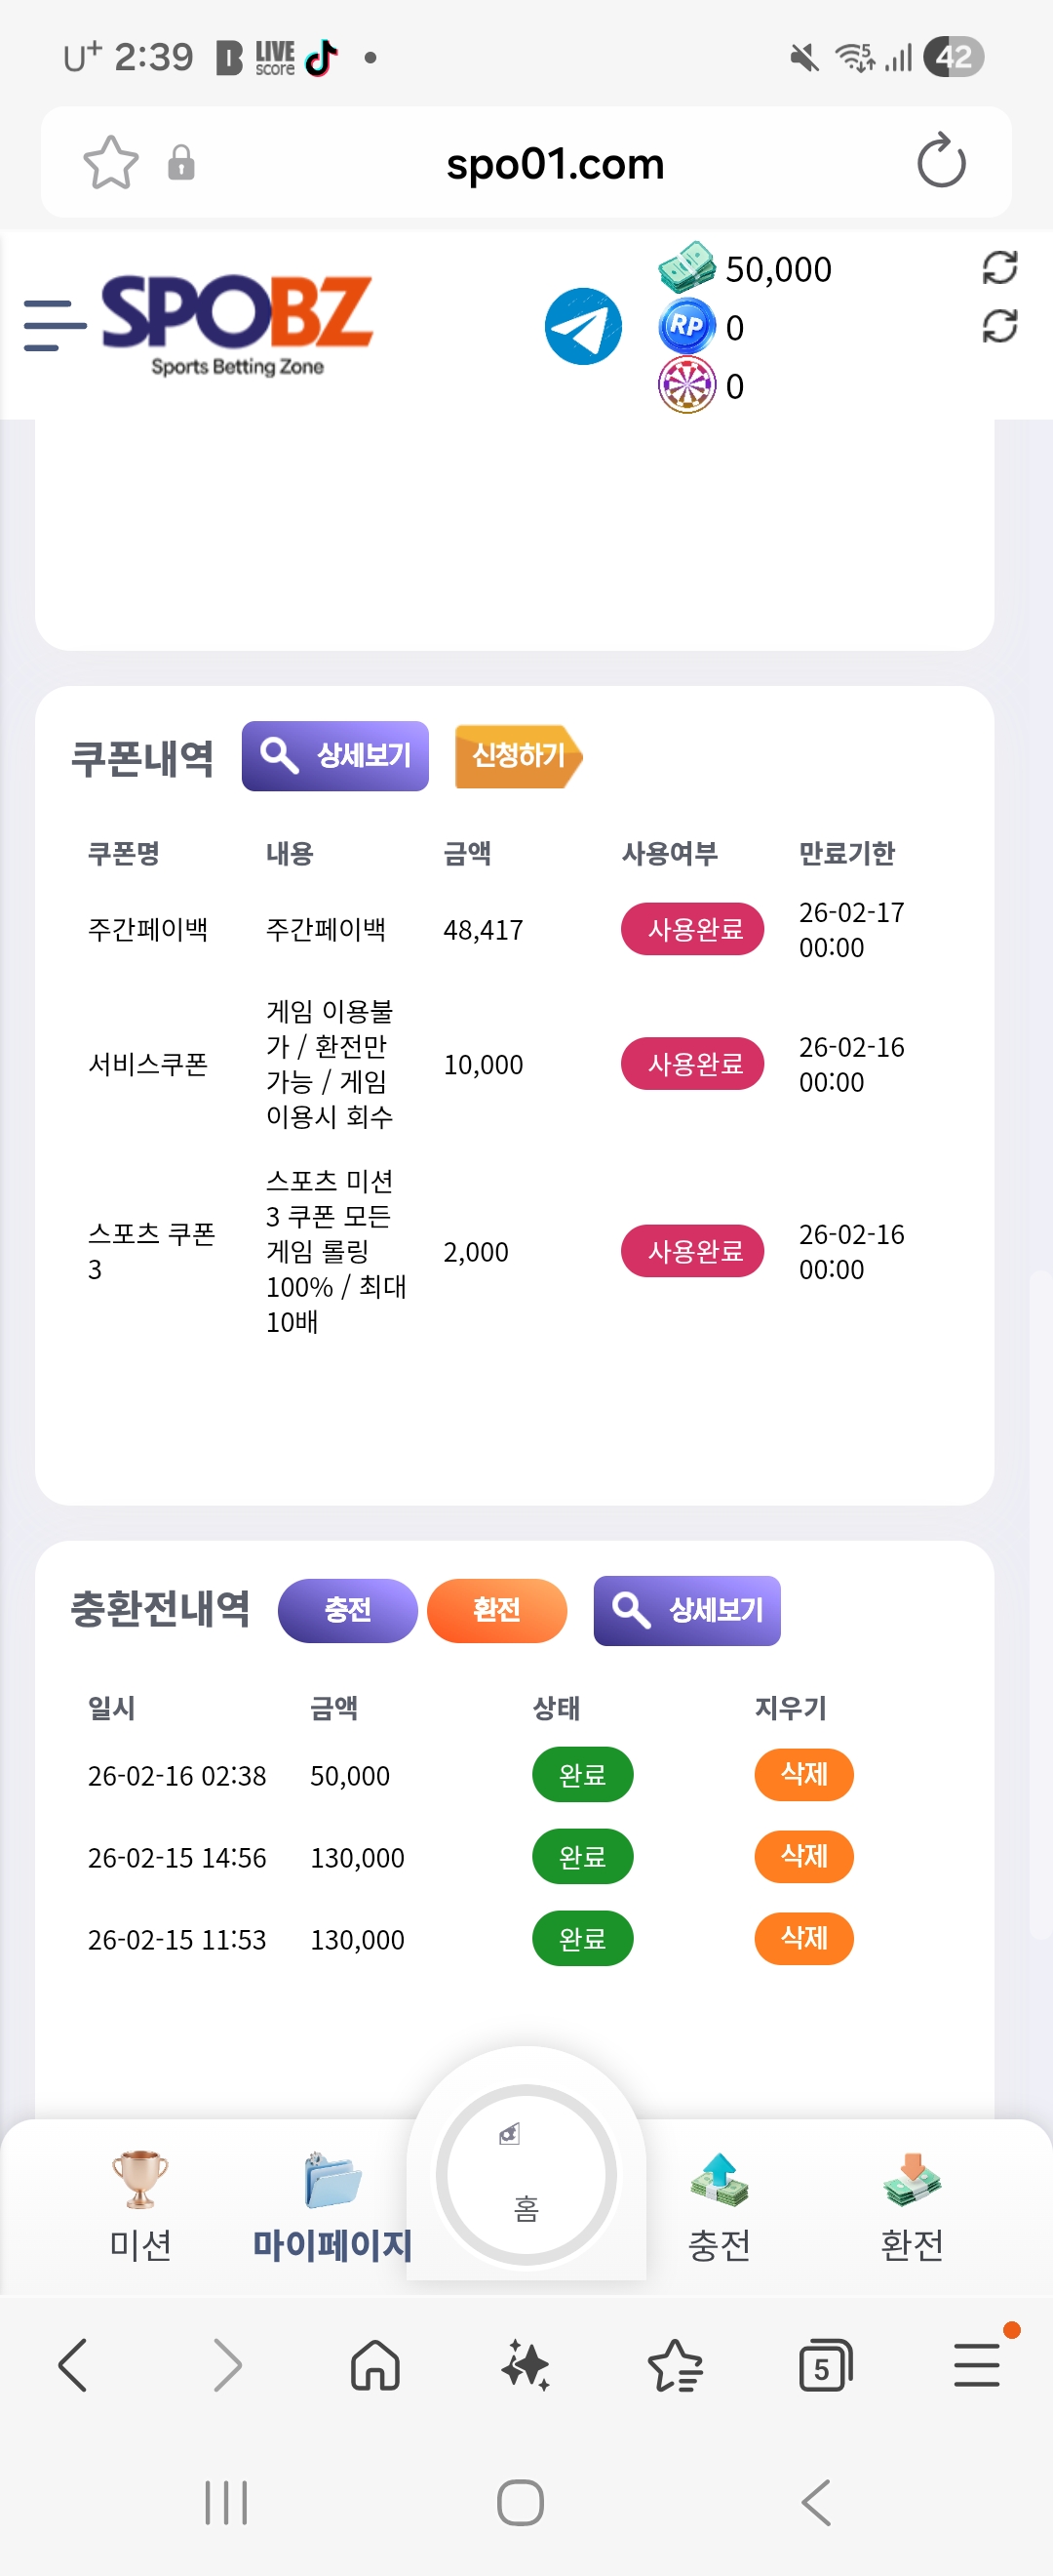Open the hamburger side menu
This screenshot has width=1053, height=2576.
pos(53,326)
